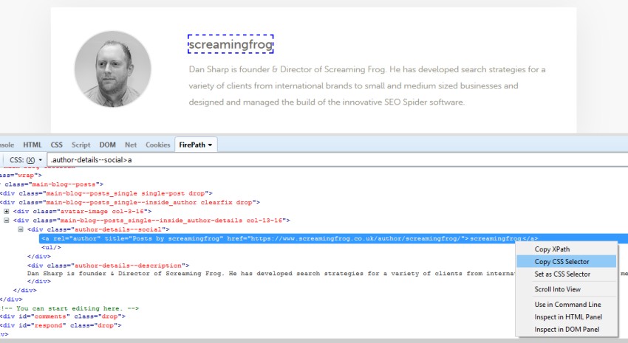
Task: Collapse the author-details--social div node
Action: 21,229
